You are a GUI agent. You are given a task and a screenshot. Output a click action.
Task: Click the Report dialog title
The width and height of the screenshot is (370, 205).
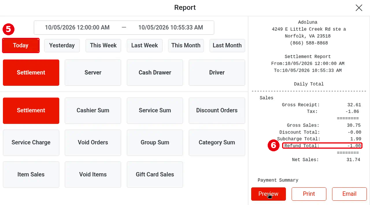tap(185, 8)
